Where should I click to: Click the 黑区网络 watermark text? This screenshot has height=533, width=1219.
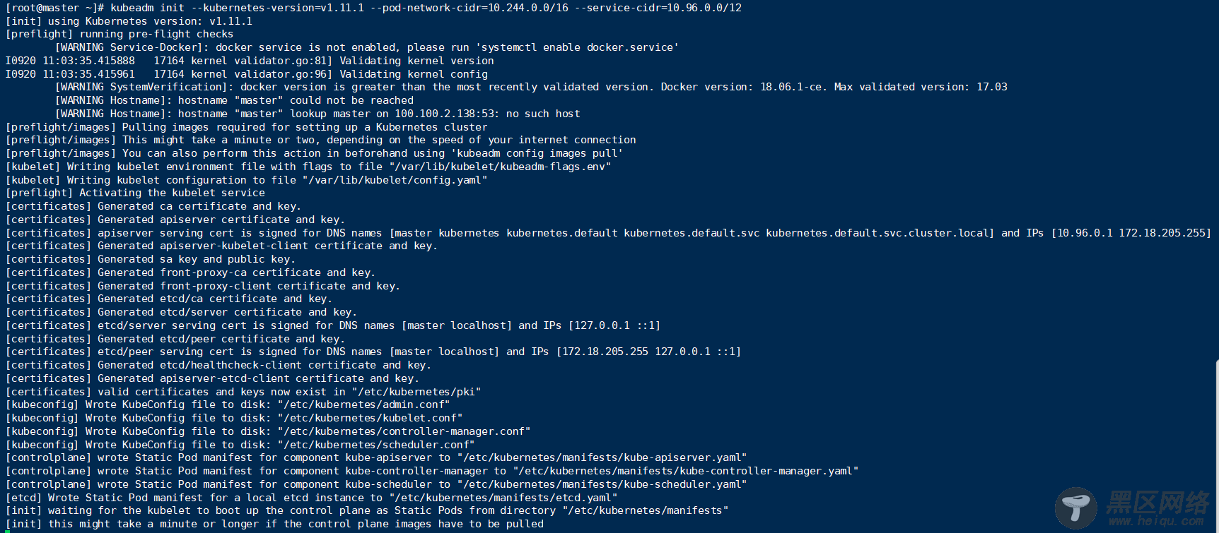(x=1158, y=504)
